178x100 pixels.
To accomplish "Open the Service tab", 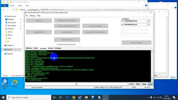I will [x=50, y=48].
